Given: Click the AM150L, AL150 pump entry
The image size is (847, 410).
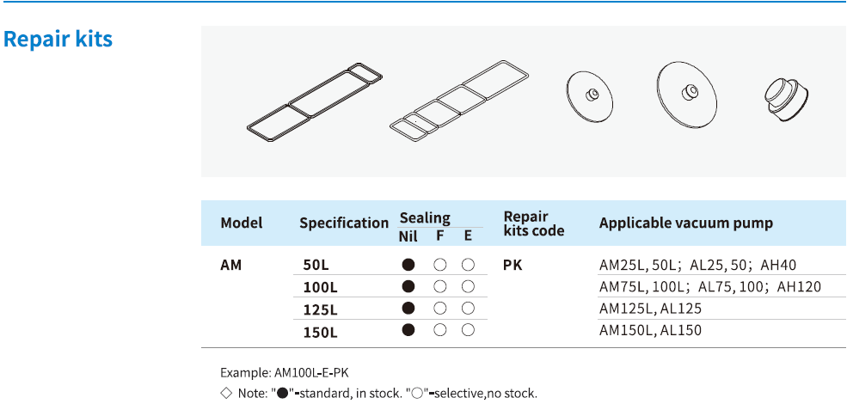Looking at the screenshot, I should coord(650,330).
